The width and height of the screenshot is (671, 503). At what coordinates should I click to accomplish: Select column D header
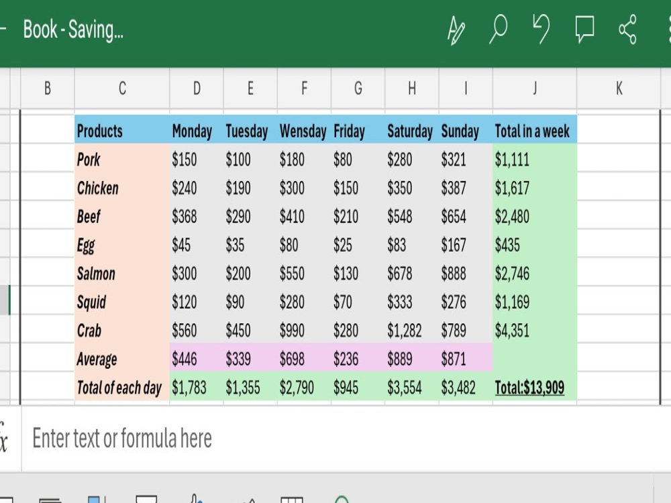[x=197, y=89]
